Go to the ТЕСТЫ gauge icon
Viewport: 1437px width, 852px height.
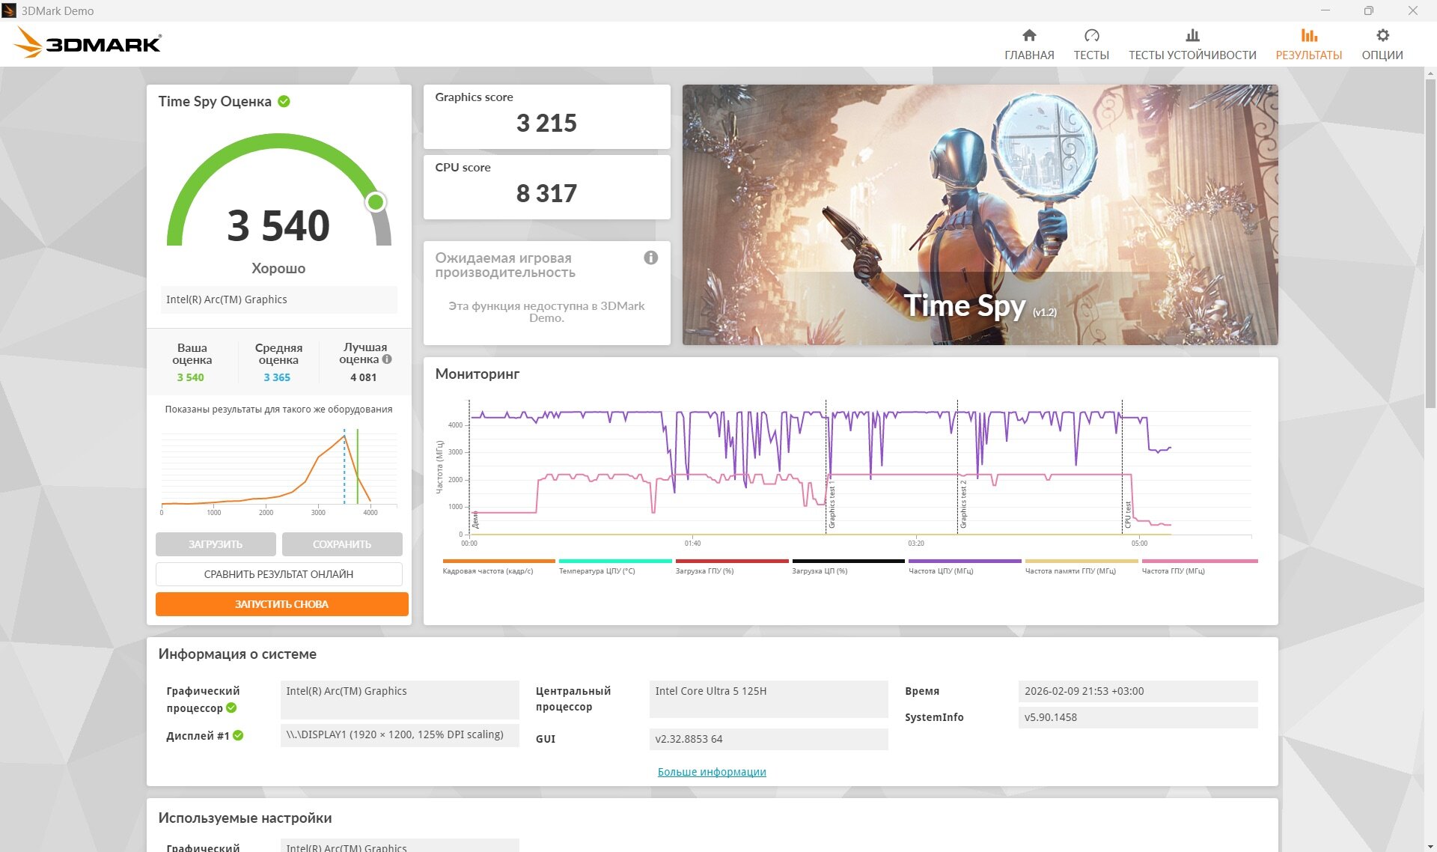[1091, 35]
